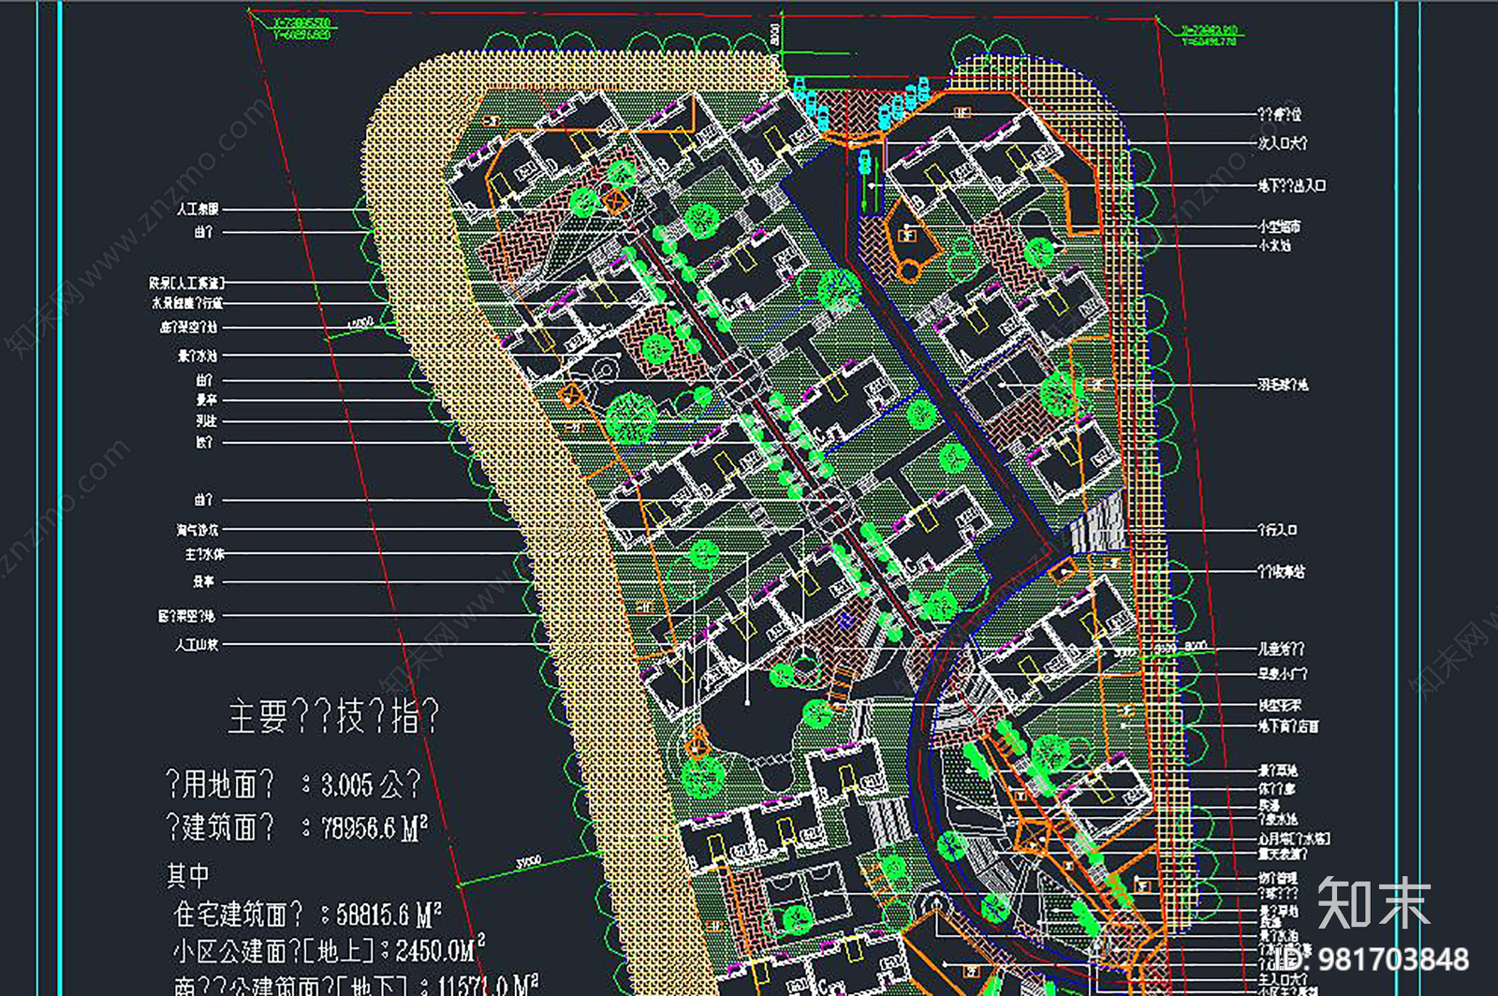Click the "早餐小广?" callout label
Viewport: 1498px width, 996px height.
click(x=1283, y=674)
